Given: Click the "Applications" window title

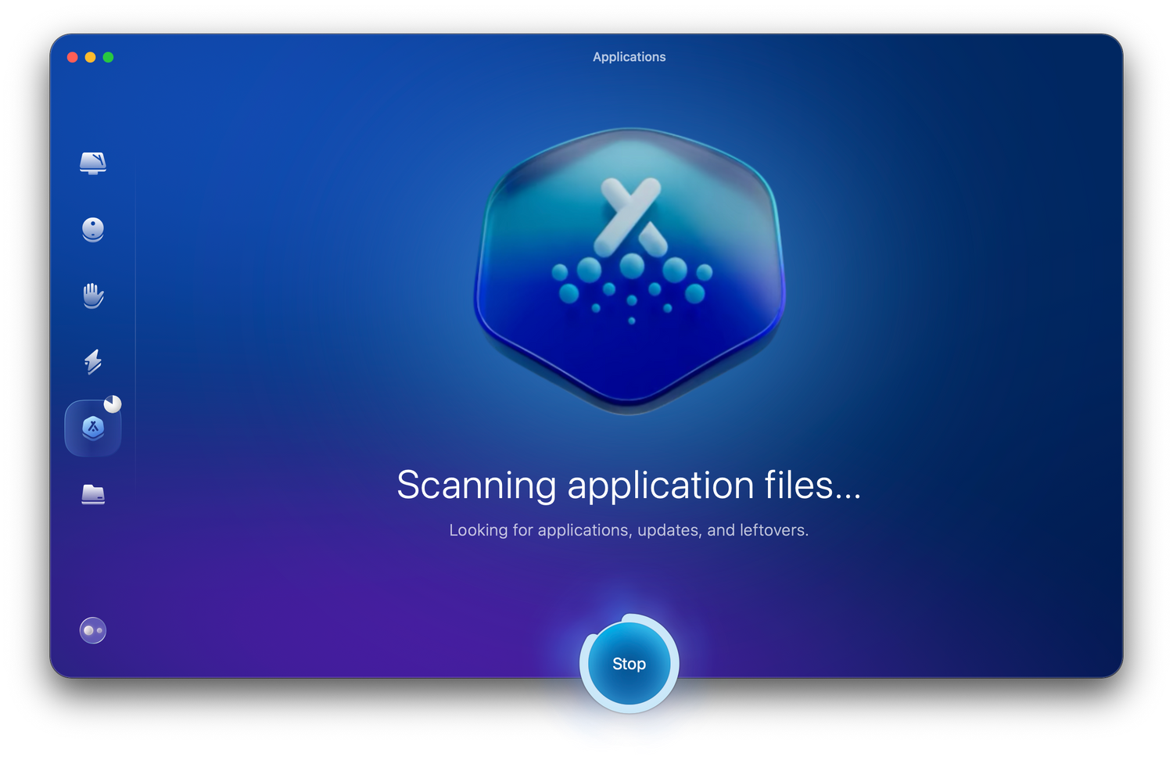Looking at the screenshot, I should (630, 57).
